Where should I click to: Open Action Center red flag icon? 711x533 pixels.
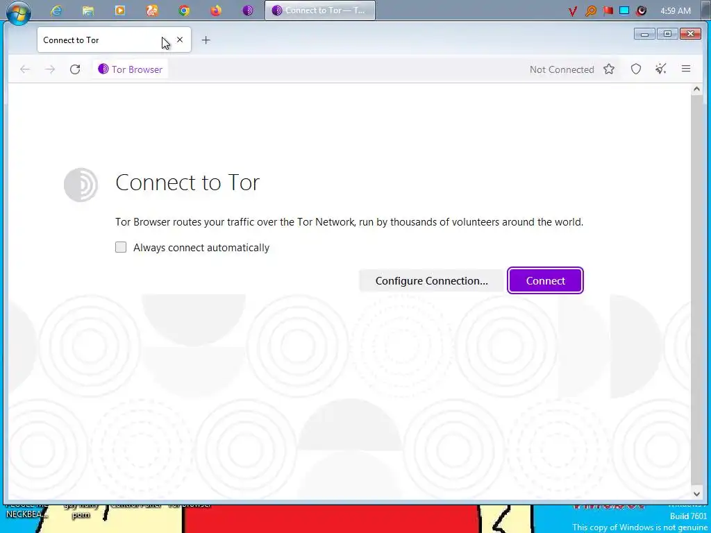[x=608, y=10]
